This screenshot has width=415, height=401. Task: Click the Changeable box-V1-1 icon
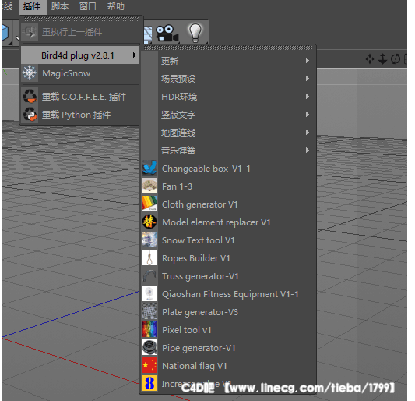149,168
